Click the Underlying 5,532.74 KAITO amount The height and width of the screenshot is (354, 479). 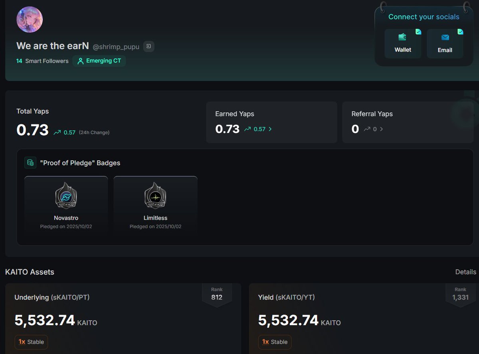(56, 320)
